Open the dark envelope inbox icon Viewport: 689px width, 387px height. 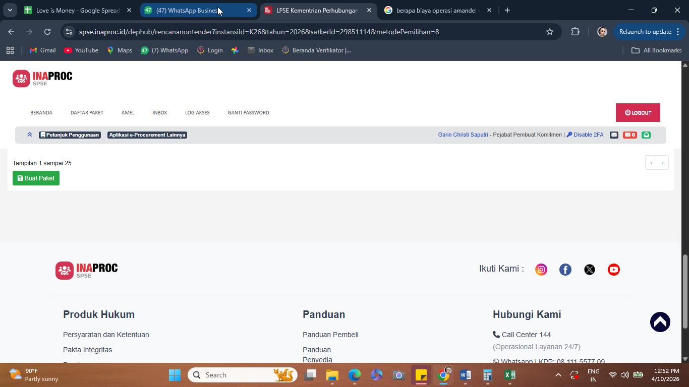pos(614,135)
